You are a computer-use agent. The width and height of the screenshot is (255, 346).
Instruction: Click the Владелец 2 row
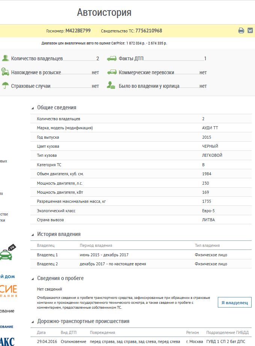coord(141,264)
